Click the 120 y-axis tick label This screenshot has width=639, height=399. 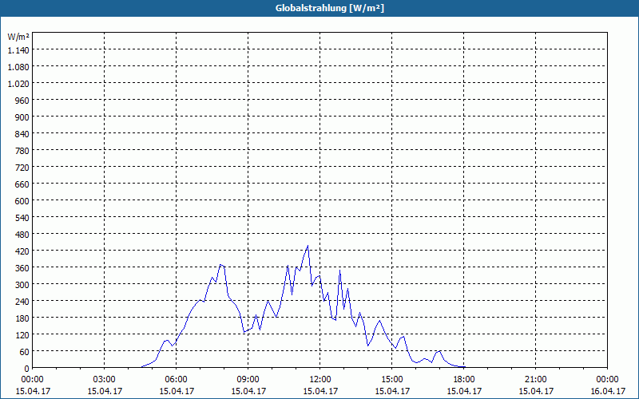point(22,334)
